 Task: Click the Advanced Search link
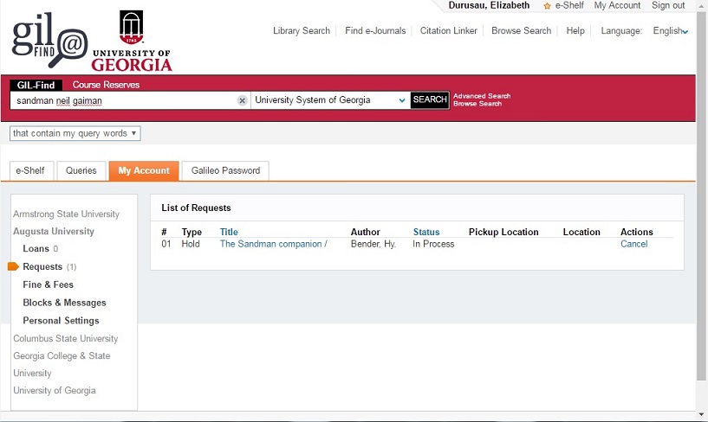482,96
